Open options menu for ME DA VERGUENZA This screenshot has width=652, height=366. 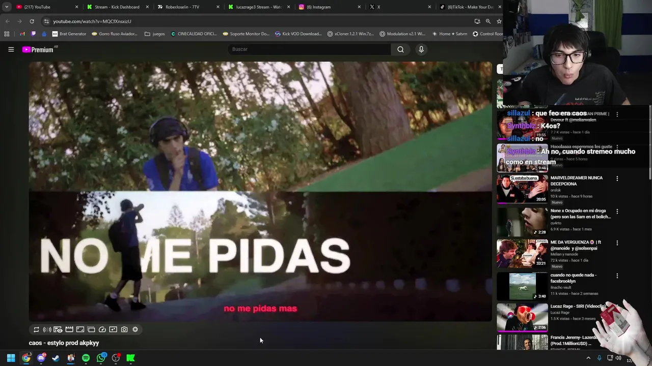(617, 243)
